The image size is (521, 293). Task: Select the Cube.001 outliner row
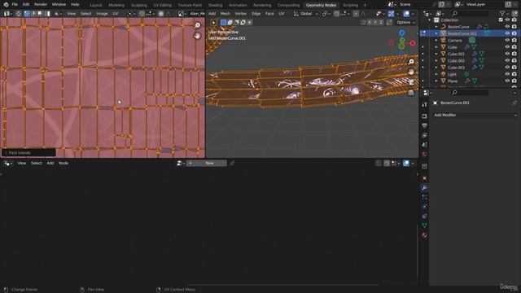tap(469, 54)
